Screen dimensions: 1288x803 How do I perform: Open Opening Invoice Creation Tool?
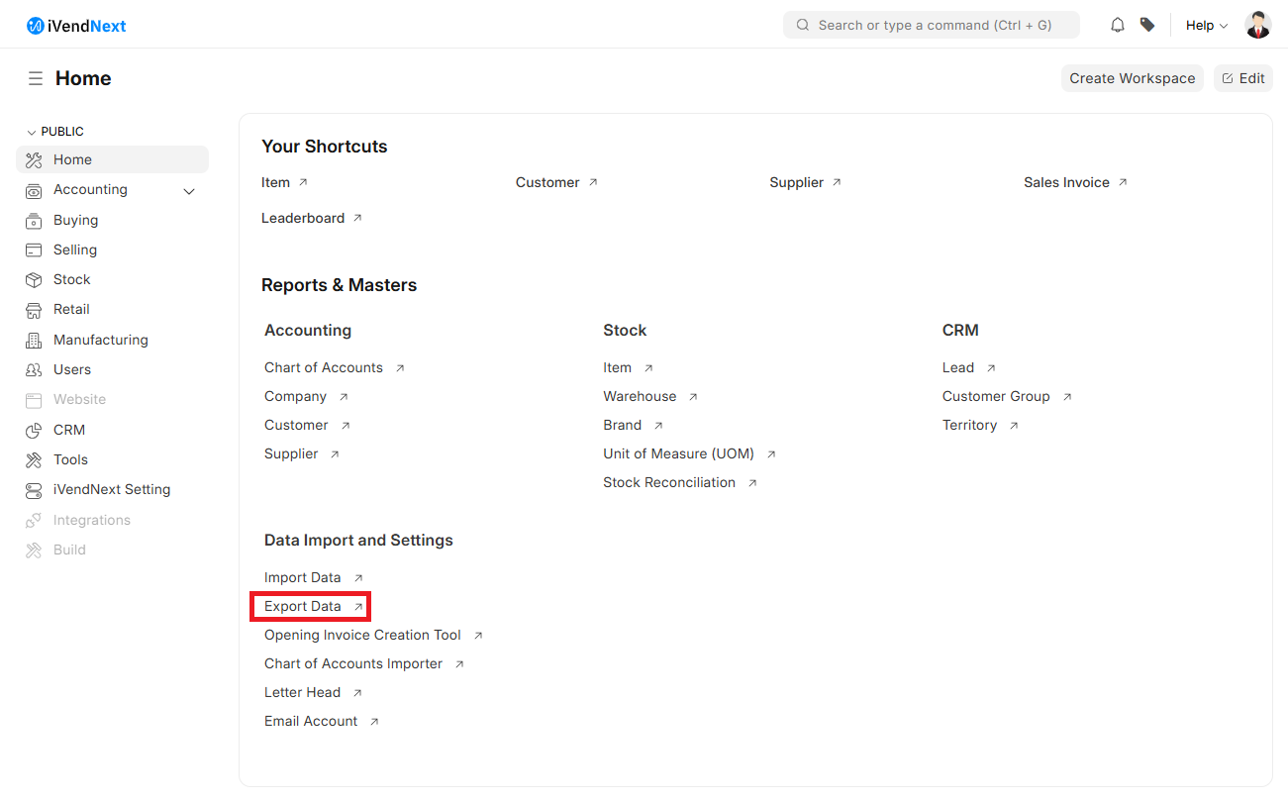coord(362,635)
